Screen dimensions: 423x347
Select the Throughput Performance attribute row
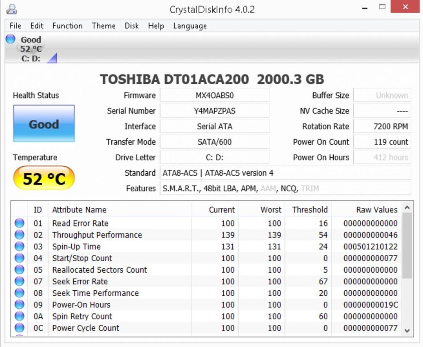click(206, 235)
